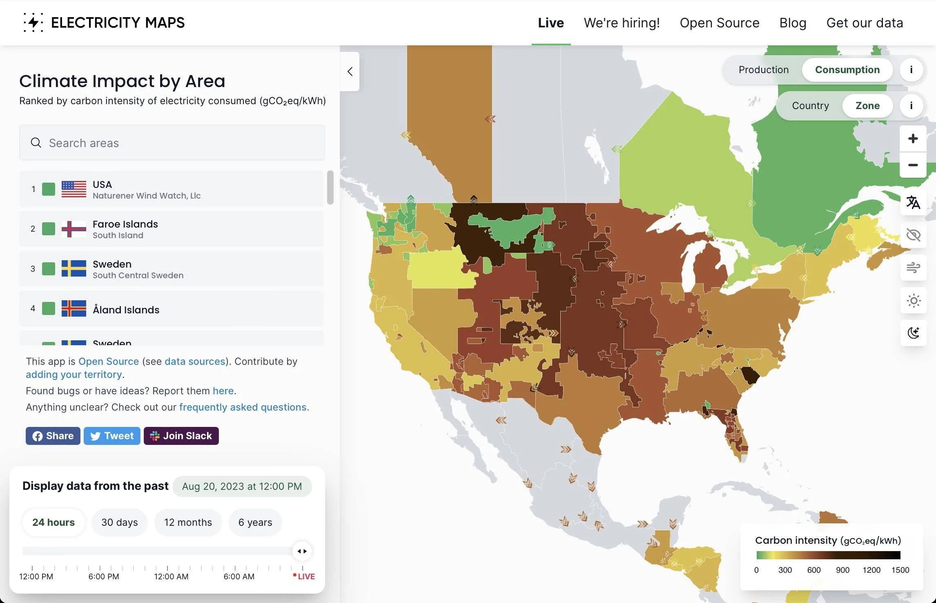
Task: Zoom in with the plus button
Action: 913,138
